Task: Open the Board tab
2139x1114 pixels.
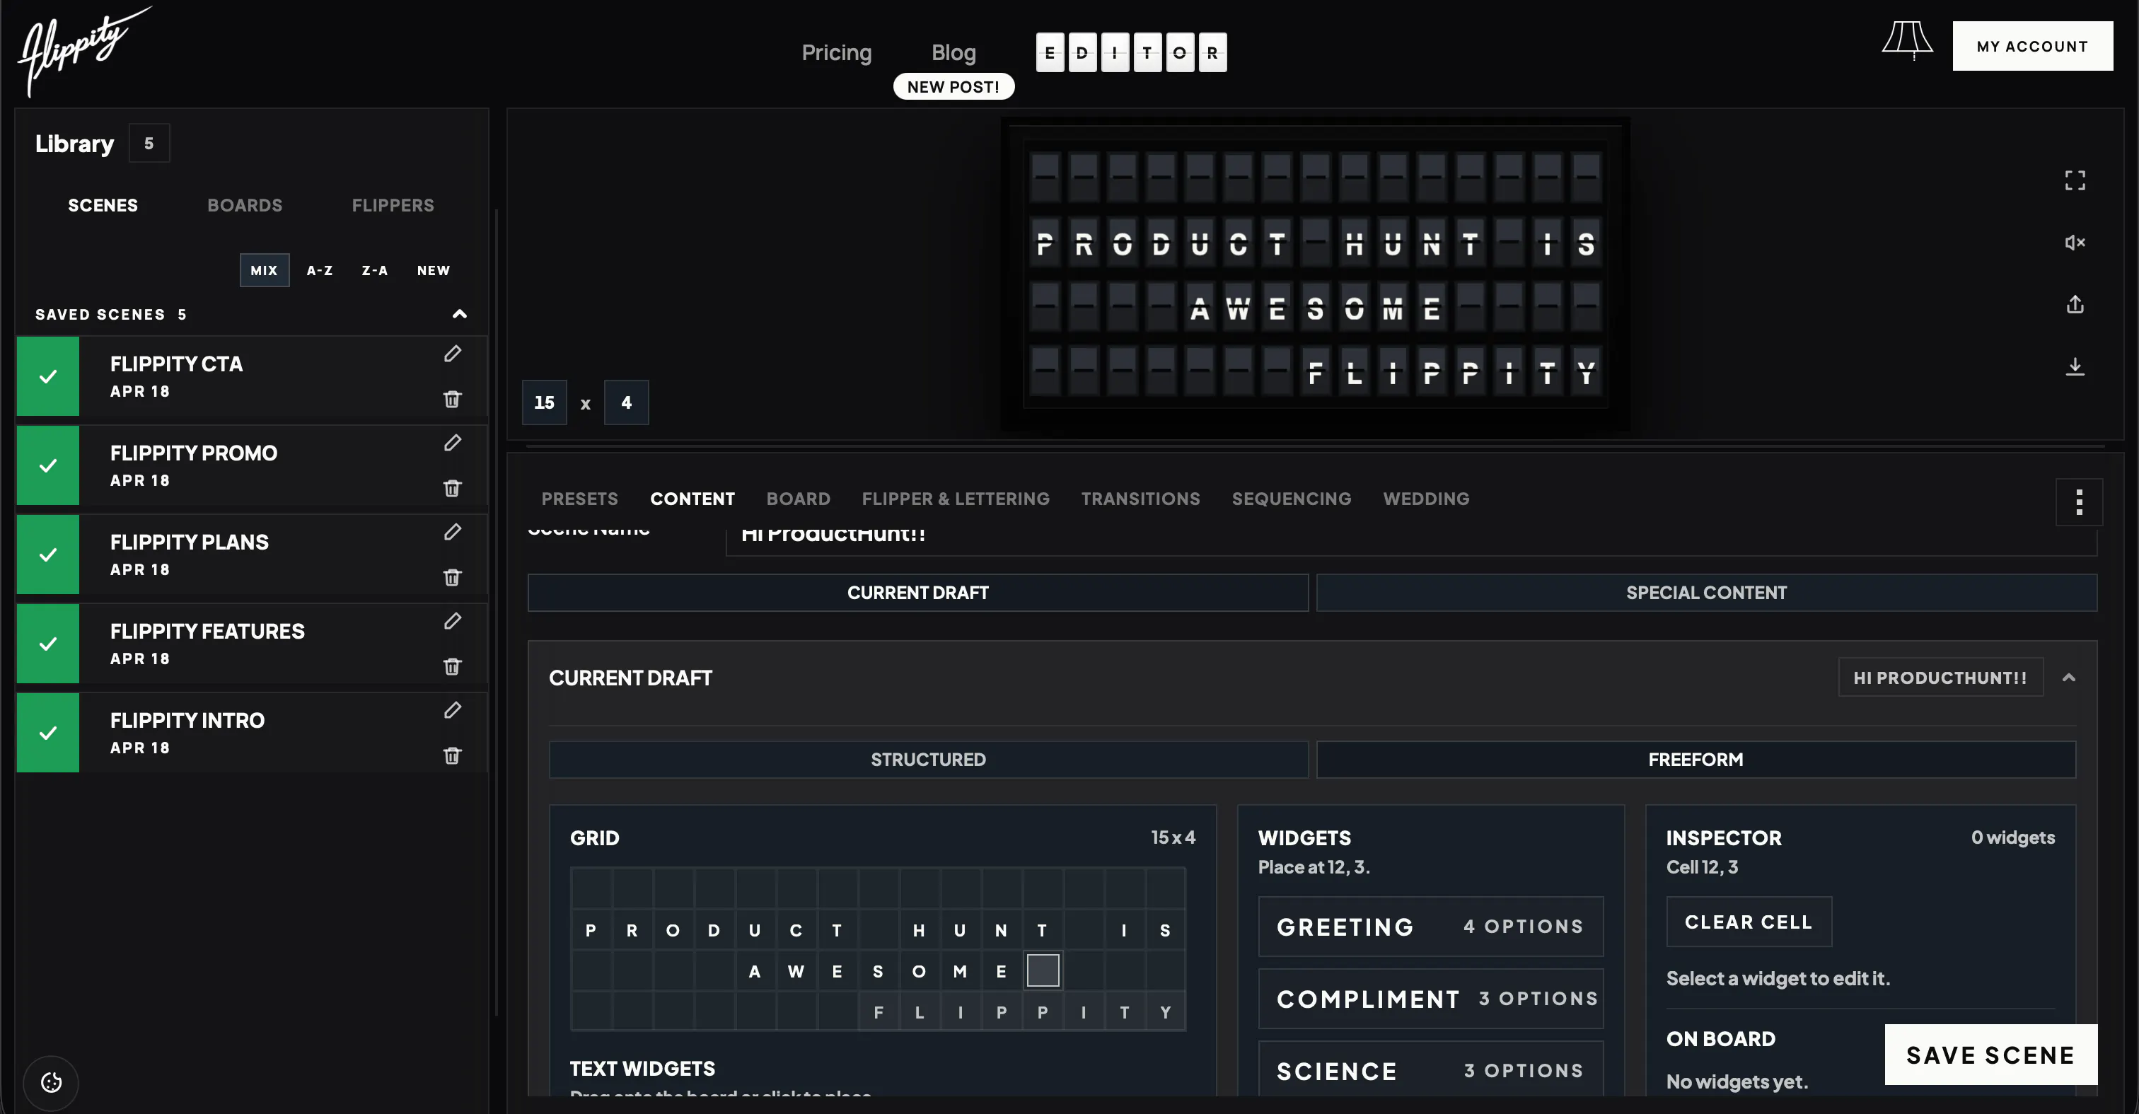Action: pos(798,499)
